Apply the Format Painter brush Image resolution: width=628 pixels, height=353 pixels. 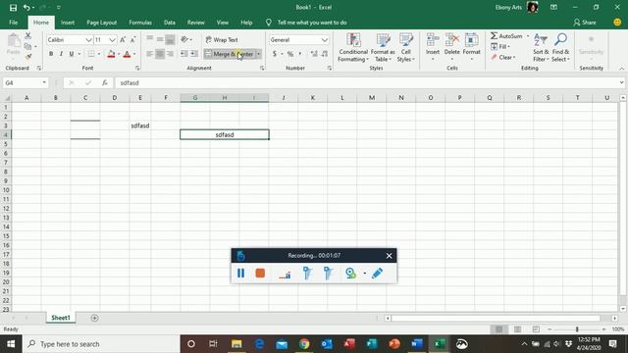[28, 57]
